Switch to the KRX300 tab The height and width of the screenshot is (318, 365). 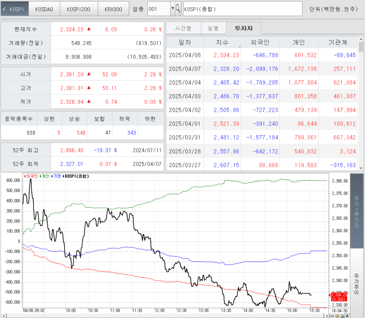coord(113,9)
